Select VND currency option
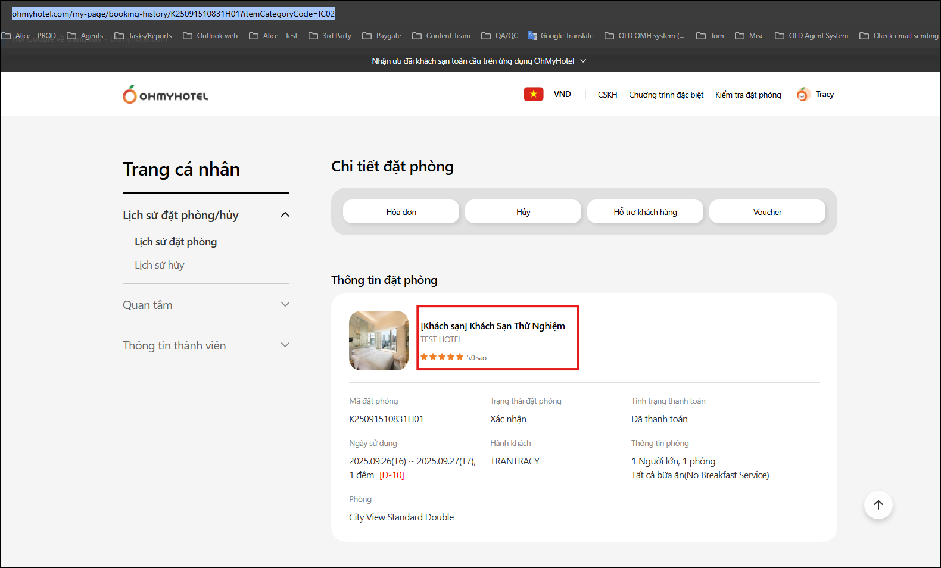 pyautogui.click(x=562, y=95)
